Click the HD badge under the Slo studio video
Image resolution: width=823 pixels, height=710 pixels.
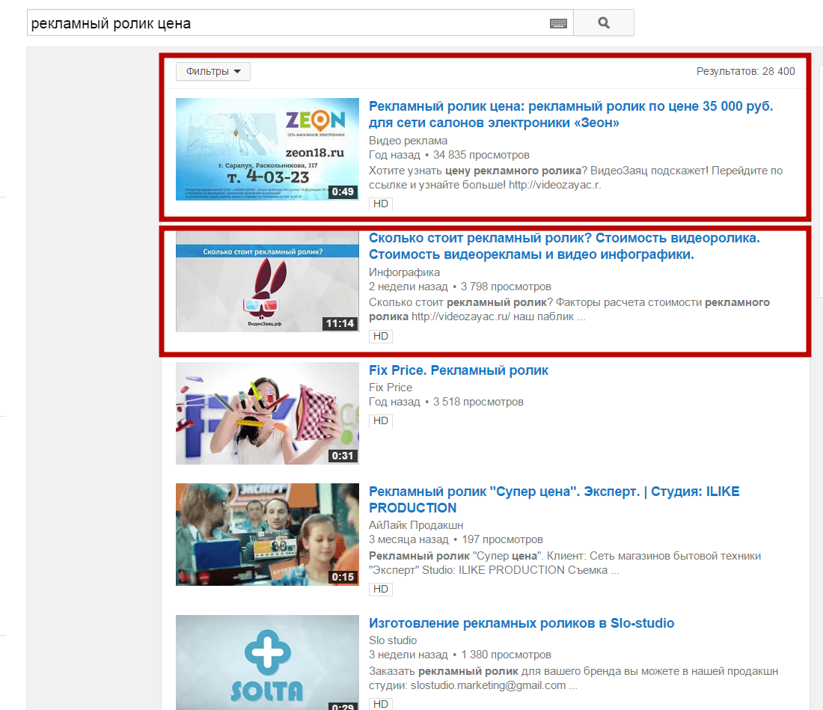[x=381, y=704]
